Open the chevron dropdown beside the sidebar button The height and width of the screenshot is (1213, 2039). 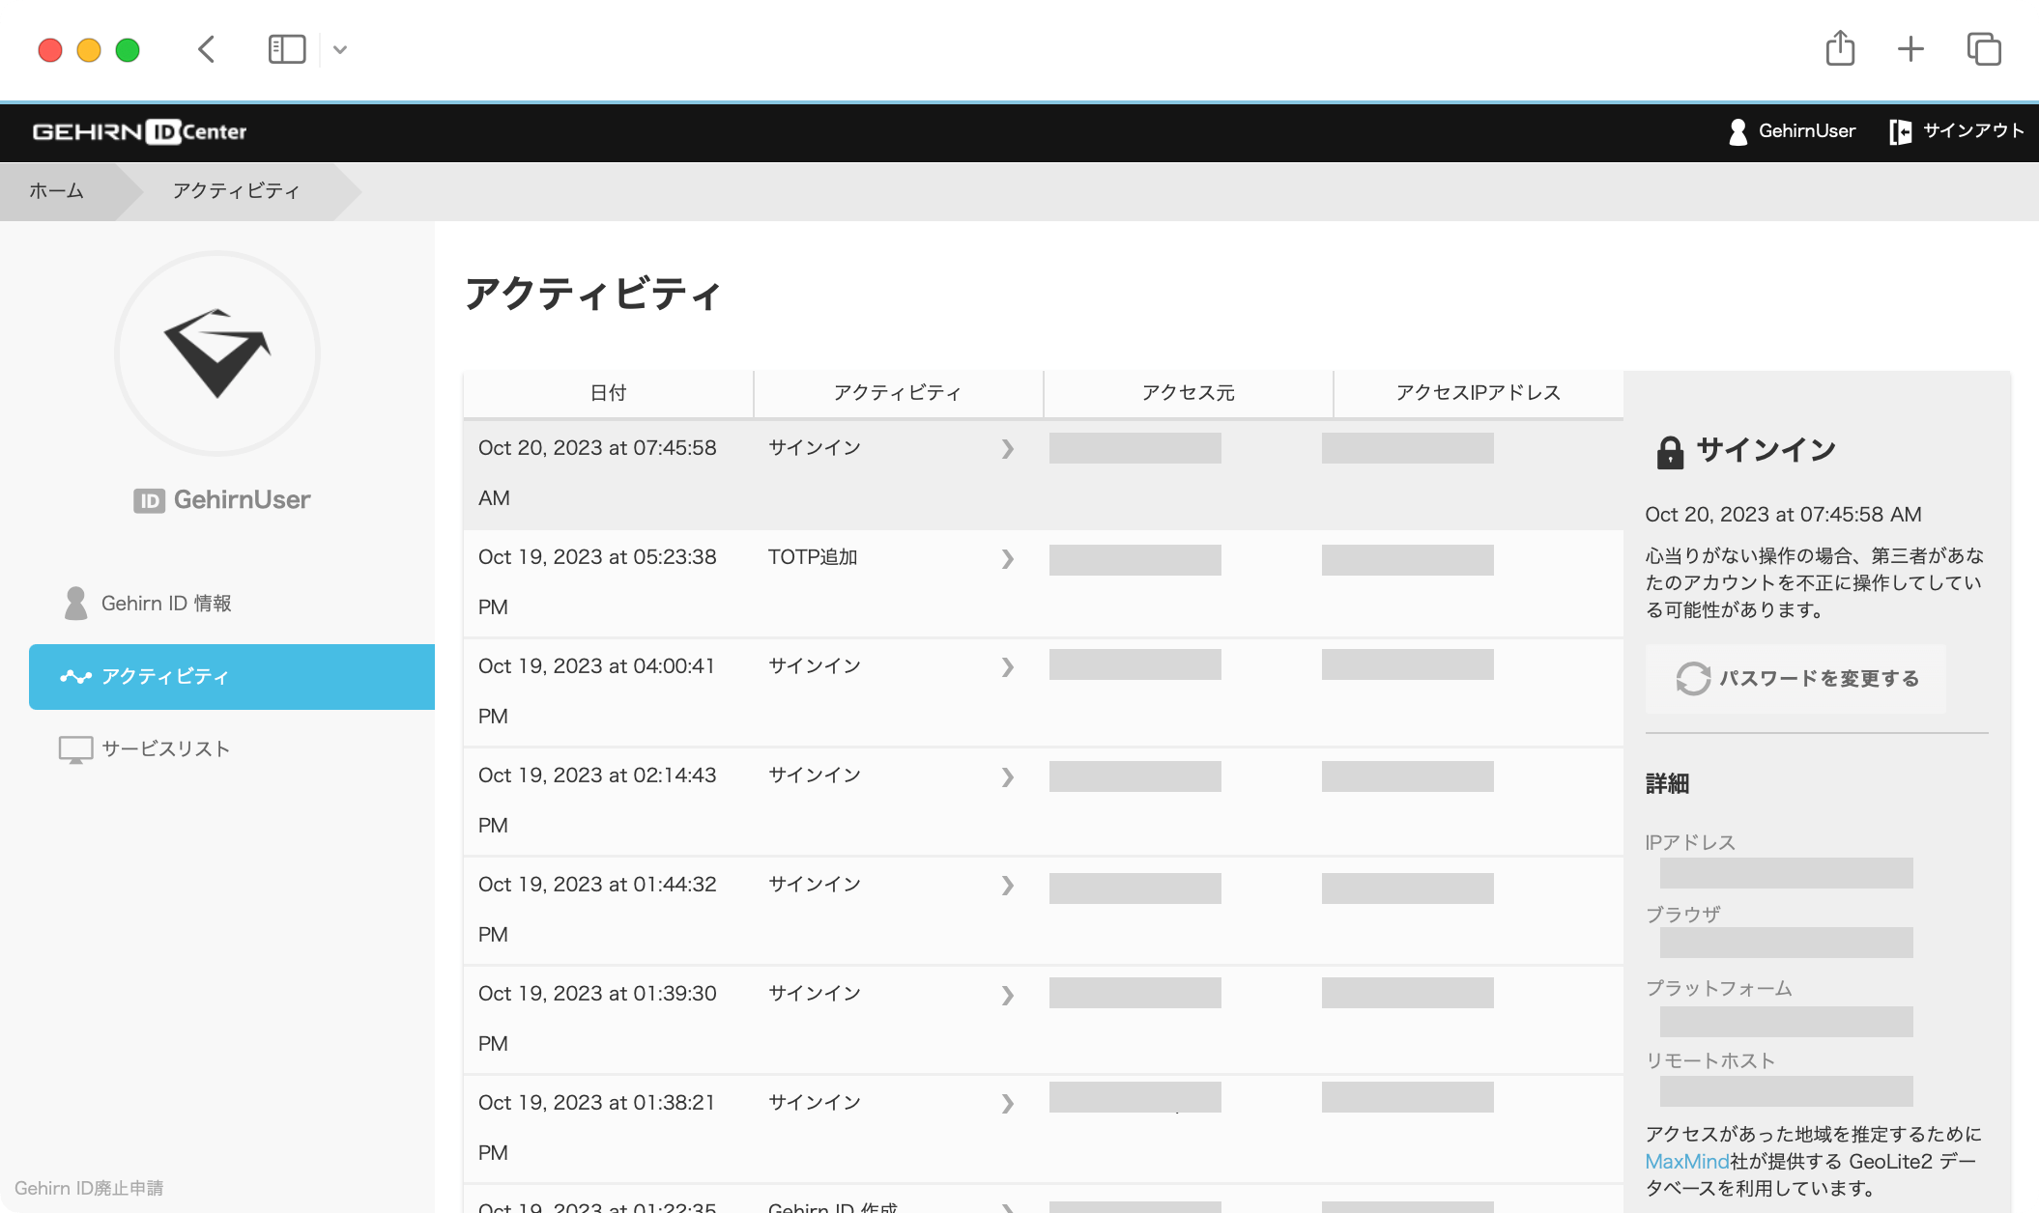[339, 48]
